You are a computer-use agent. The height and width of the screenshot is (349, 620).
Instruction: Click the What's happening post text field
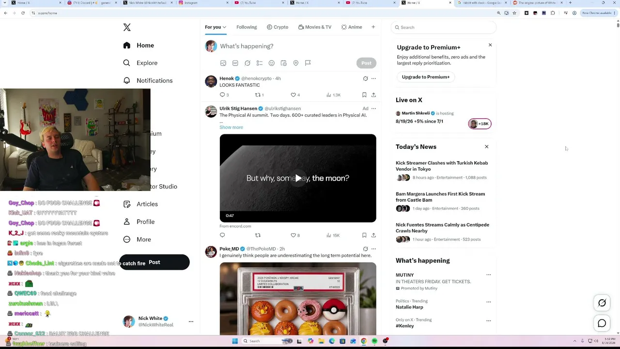247,46
